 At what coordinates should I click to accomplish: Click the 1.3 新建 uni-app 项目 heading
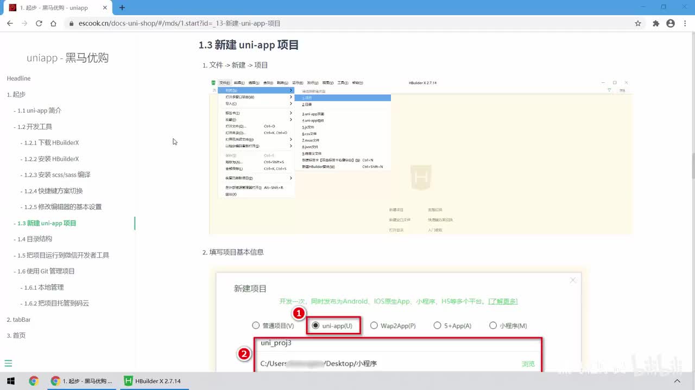coord(249,45)
